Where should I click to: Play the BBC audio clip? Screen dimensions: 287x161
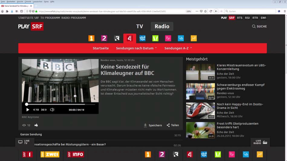click(x=28, y=110)
